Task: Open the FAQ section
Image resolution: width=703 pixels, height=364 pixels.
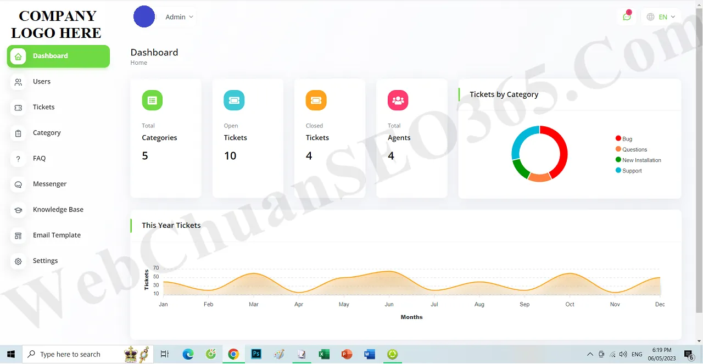Action: tap(18, 158)
